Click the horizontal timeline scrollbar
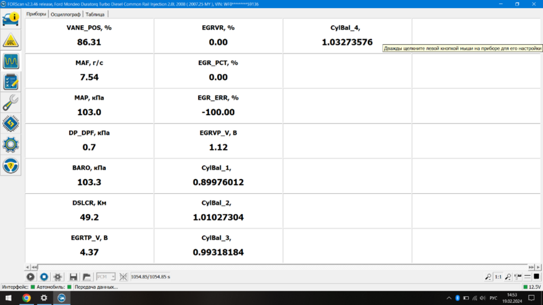The width and height of the screenshot is (543, 305). pyautogui.click(x=271, y=268)
